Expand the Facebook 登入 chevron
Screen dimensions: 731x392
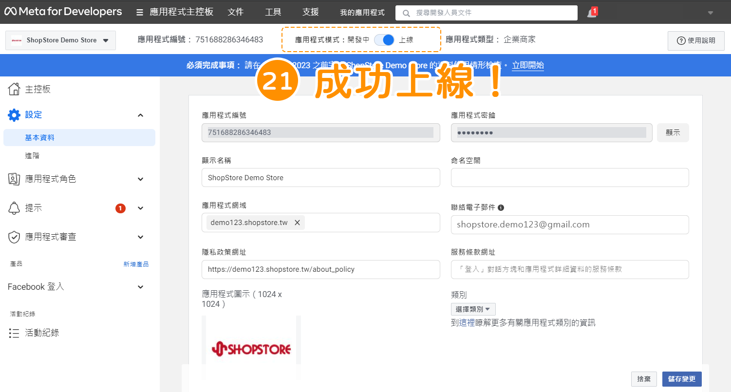click(140, 287)
